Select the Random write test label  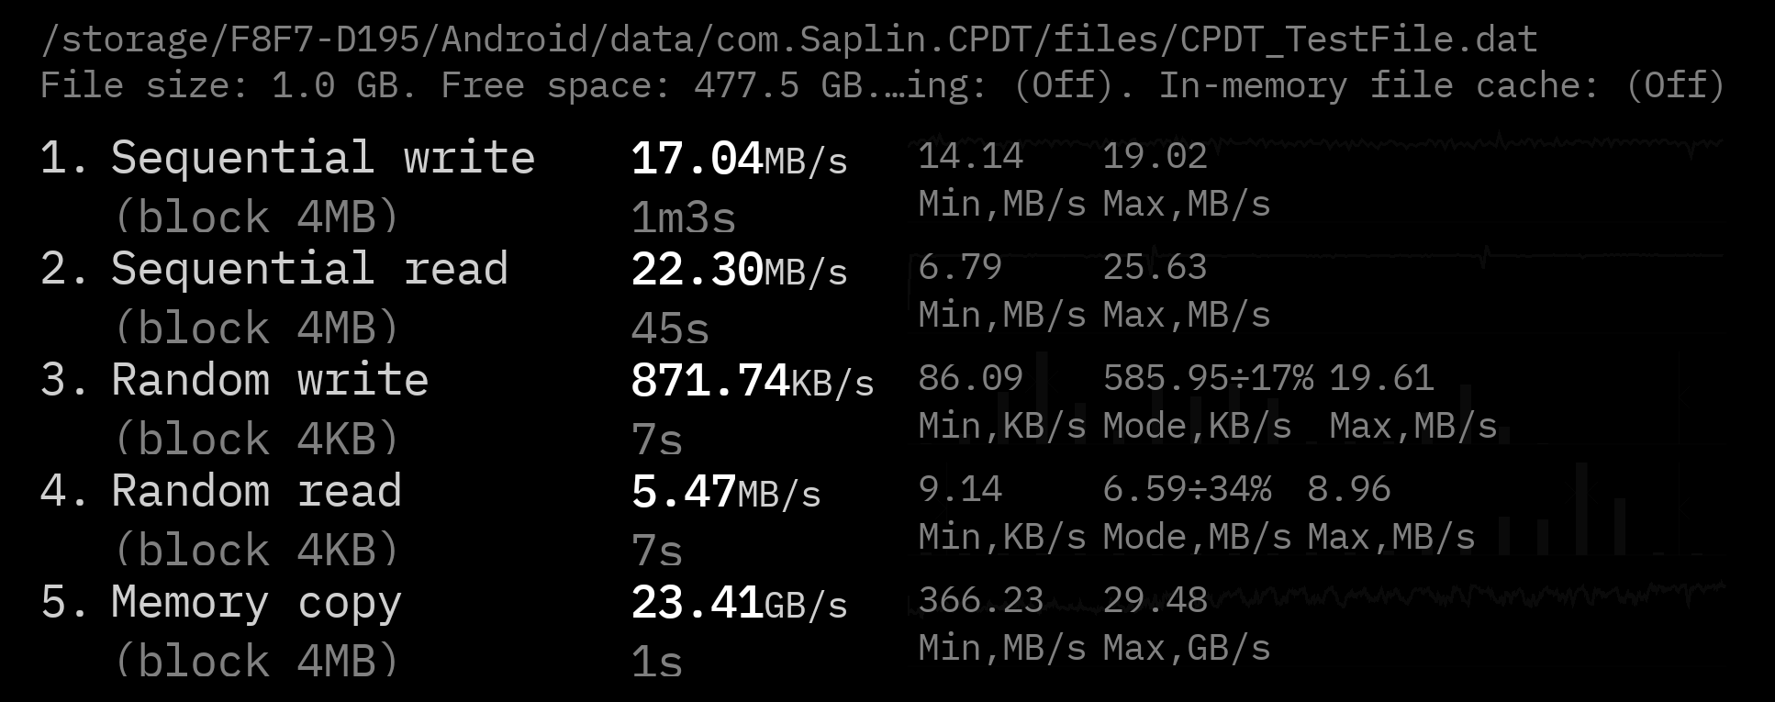[x=234, y=380]
